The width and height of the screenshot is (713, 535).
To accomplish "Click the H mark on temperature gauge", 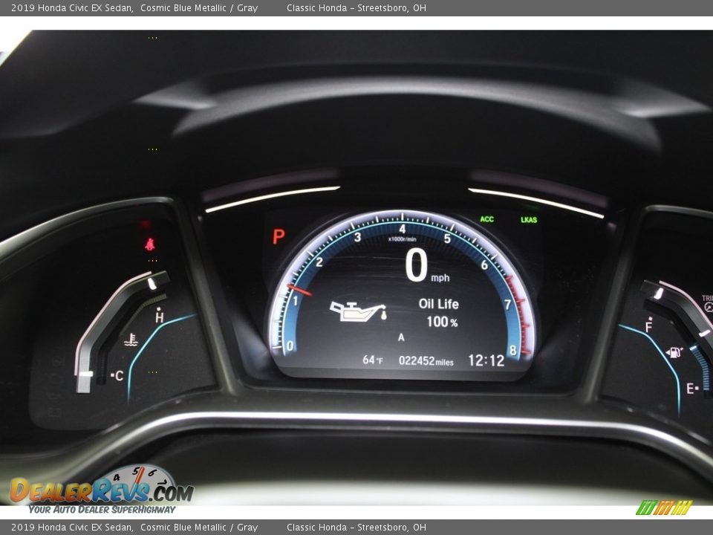I will [159, 317].
